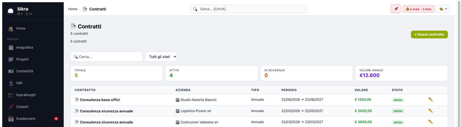Click the Nuovo contratto button
This screenshot has width=461, height=127.
click(429, 34)
